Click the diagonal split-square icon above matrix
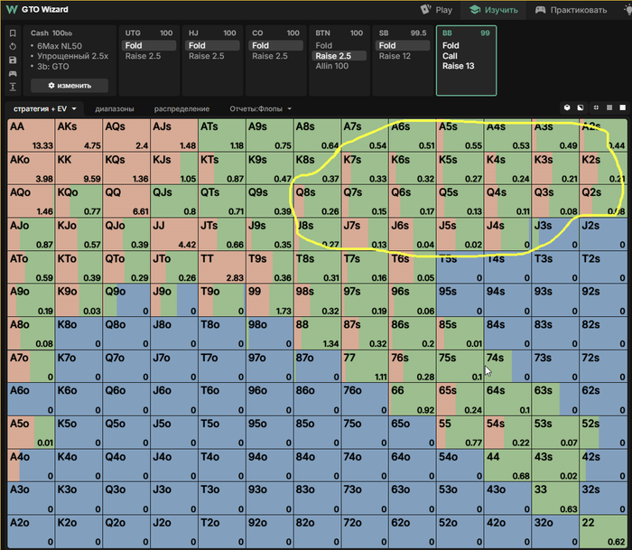632x550 pixels. 581,107
